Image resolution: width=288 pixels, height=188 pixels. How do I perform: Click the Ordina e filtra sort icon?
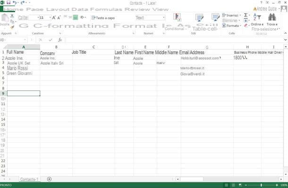[257, 17]
